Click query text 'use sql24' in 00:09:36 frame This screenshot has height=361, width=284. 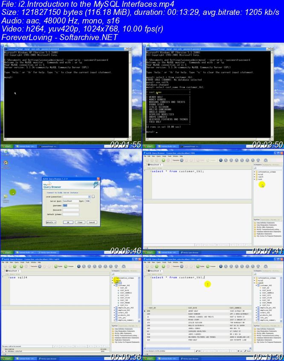click(x=19, y=277)
